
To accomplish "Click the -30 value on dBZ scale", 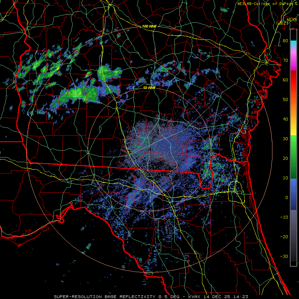I will coord(284,256).
